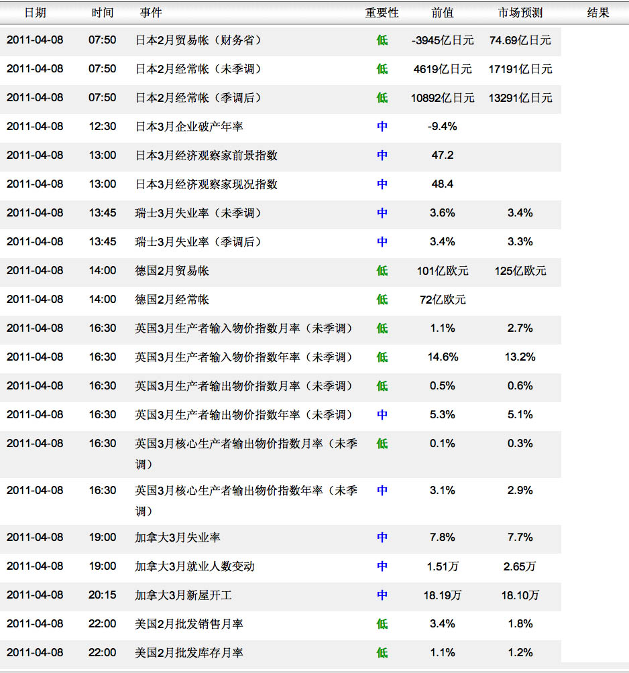Click previous value 0.1%
The width and height of the screenshot is (629, 673).
pos(442,443)
